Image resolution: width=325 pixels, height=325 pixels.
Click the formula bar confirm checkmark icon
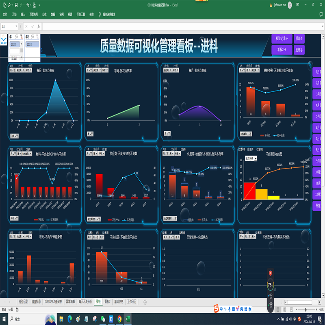pos(32,26)
